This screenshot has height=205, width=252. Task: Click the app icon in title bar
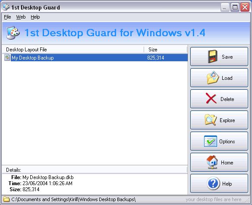click(6, 7)
